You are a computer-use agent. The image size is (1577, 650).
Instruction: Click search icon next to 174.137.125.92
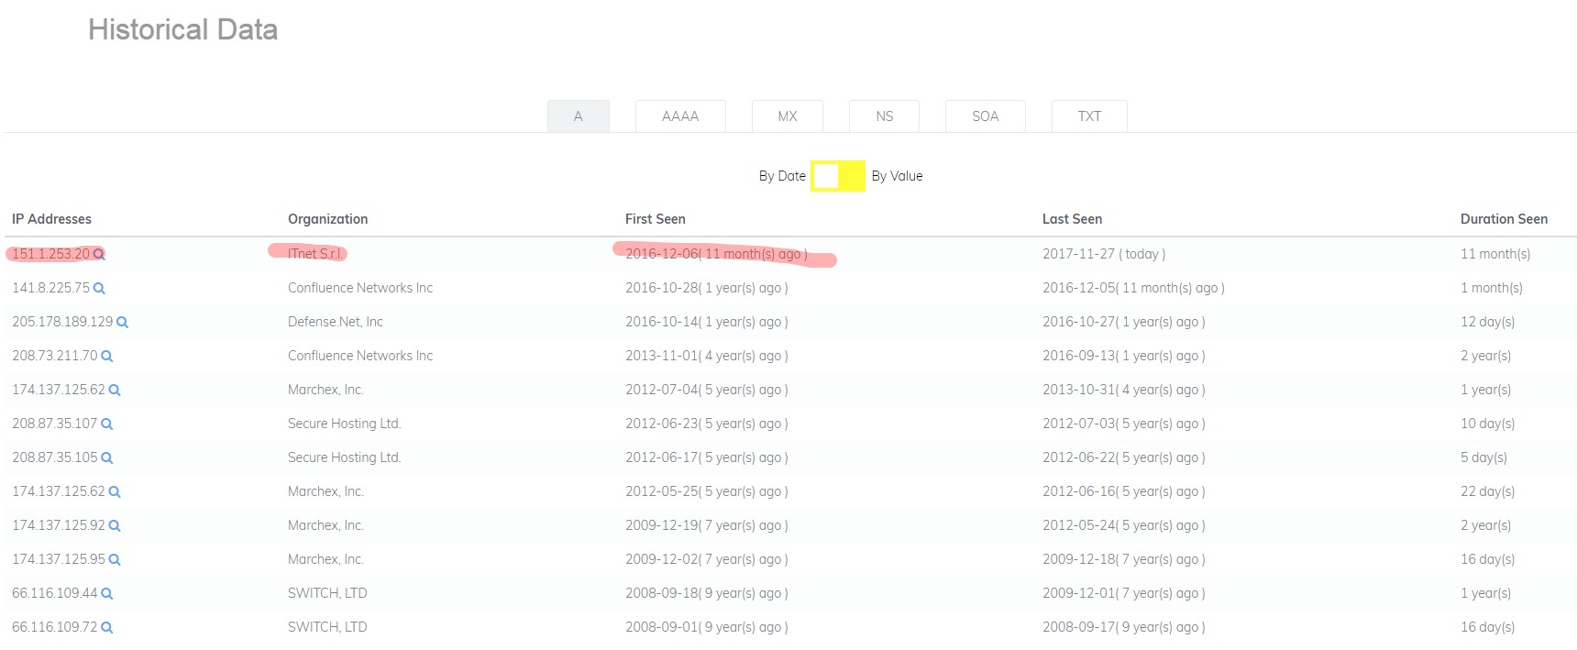[115, 525]
